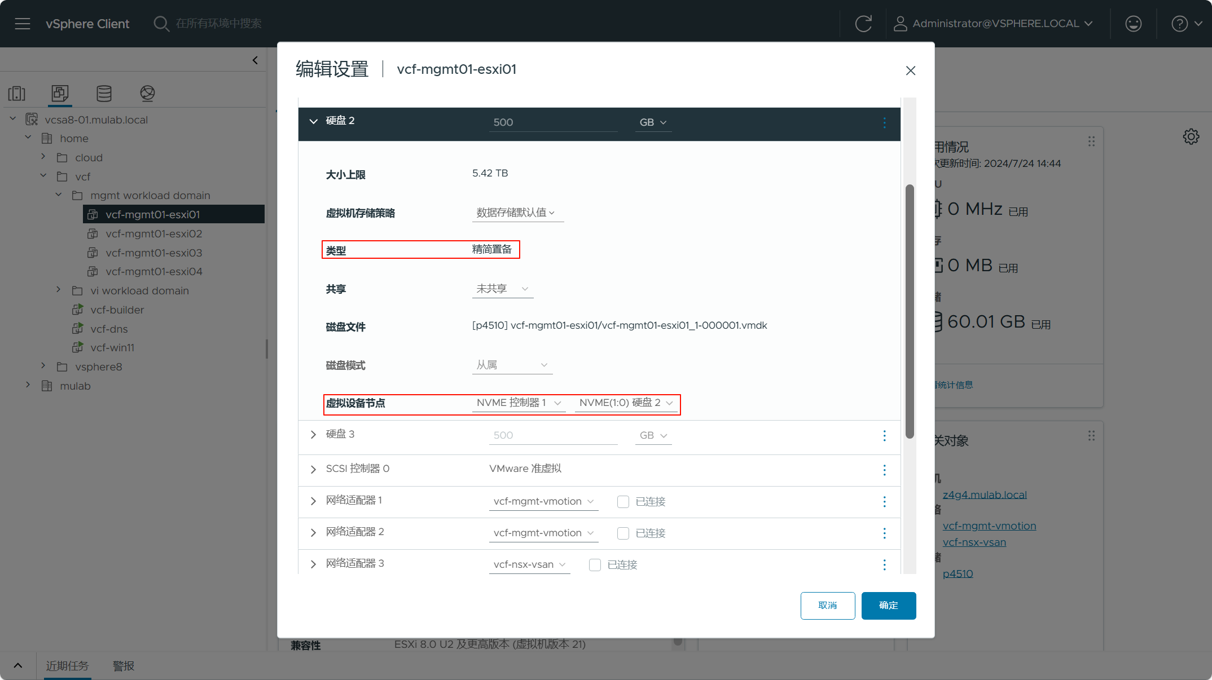Expand the vi workload domain folder
The height and width of the screenshot is (680, 1212).
[x=58, y=290]
